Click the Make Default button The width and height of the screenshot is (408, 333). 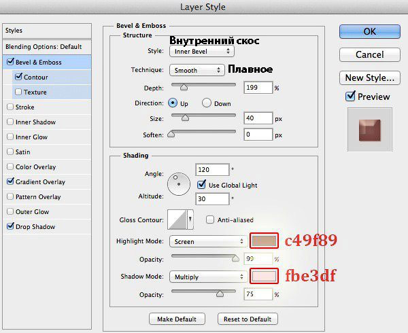point(177,319)
